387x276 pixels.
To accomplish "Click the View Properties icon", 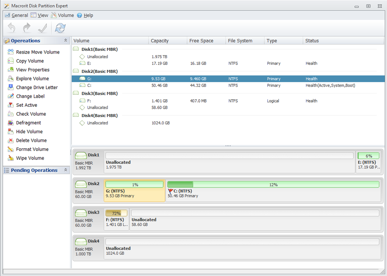I will pyautogui.click(x=11, y=70).
